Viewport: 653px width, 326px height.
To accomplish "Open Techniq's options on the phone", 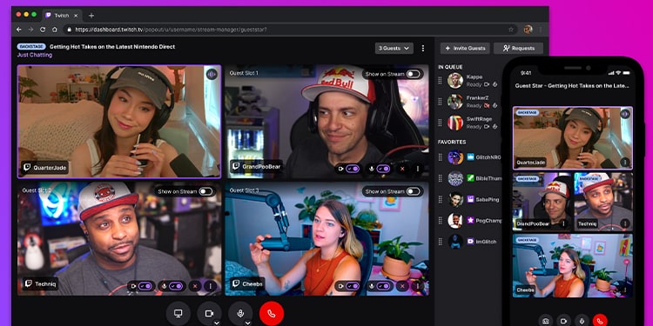I will pyautogui.click(x=624, y=223).
